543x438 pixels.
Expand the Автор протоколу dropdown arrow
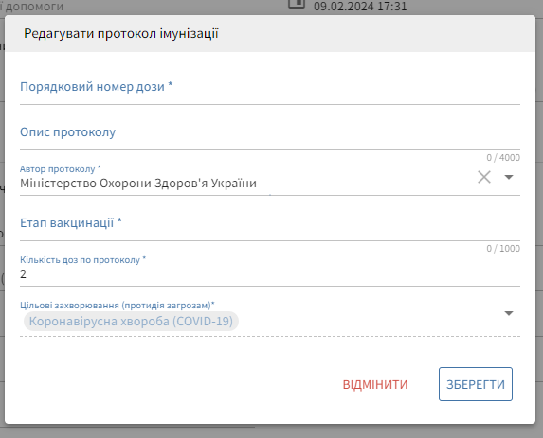point(508,177)
